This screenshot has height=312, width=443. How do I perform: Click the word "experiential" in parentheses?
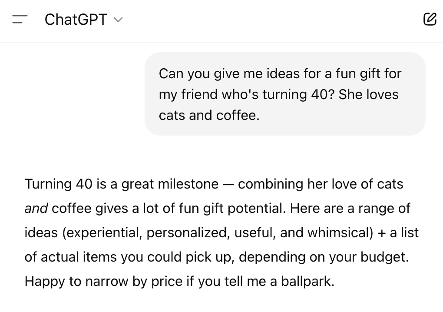(103, 233)
